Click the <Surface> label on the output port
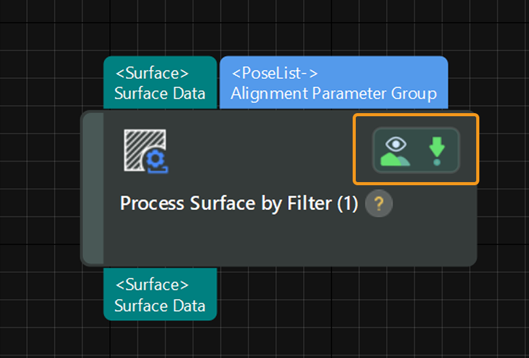 (x=152, y=285)
